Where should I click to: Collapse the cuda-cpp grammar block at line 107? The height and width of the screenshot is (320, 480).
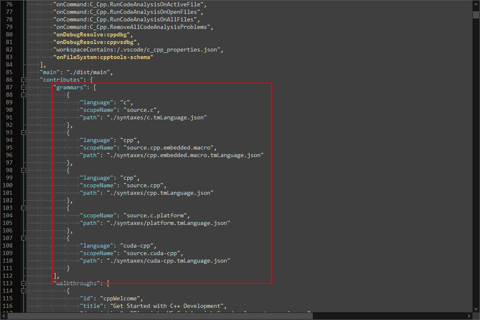click(x=24, y=238)
